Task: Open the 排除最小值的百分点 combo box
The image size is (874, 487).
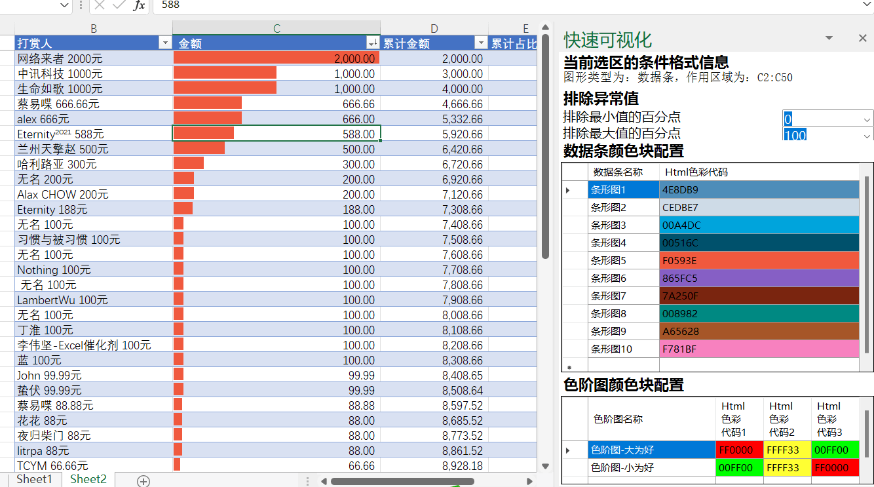Action: [867, 119]
